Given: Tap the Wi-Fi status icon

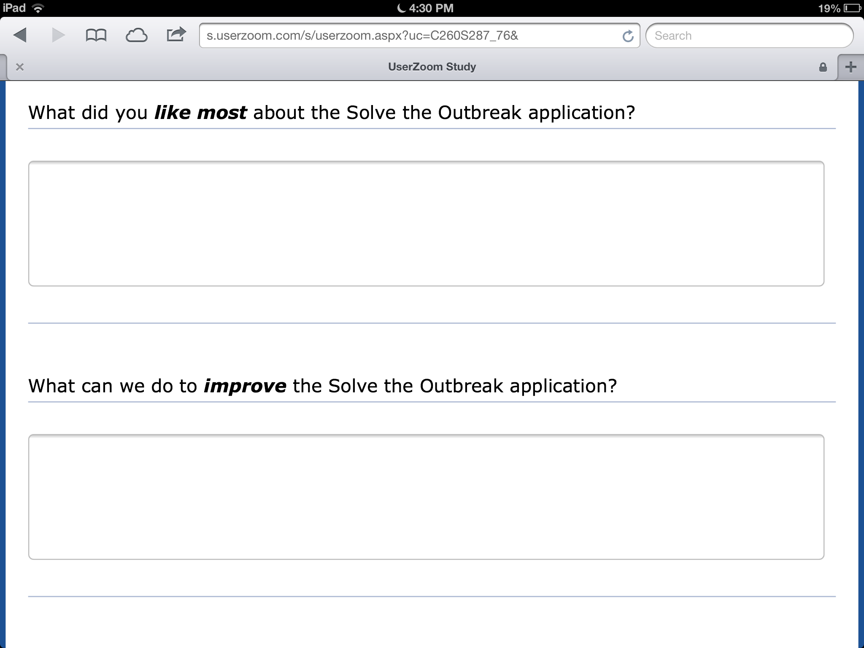Looking at the screenshot, I should [x=38, y=8].
